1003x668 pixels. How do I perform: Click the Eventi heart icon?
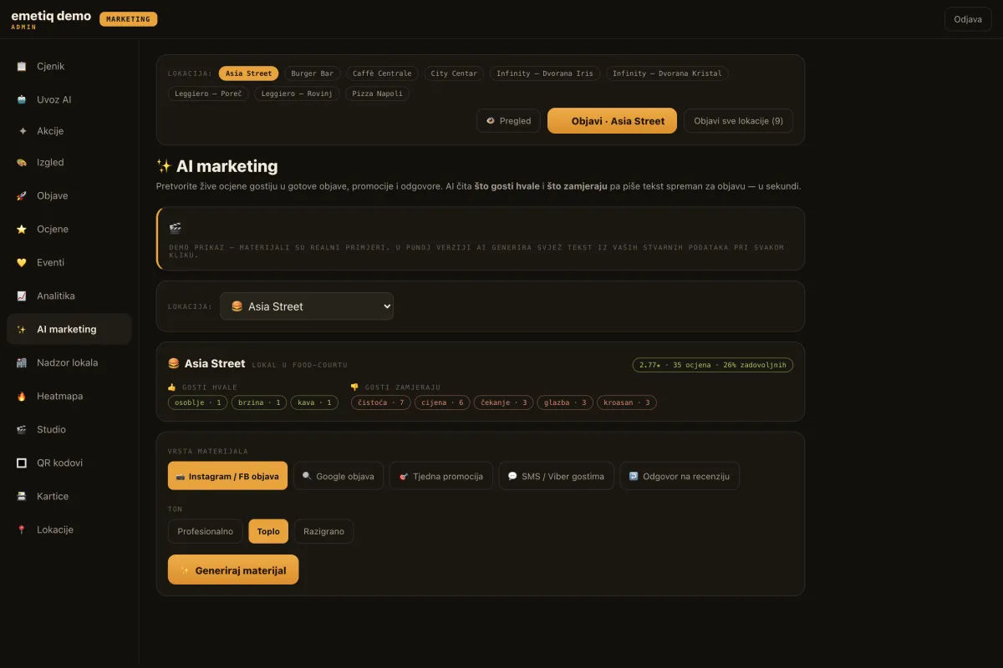pos(22,262)
